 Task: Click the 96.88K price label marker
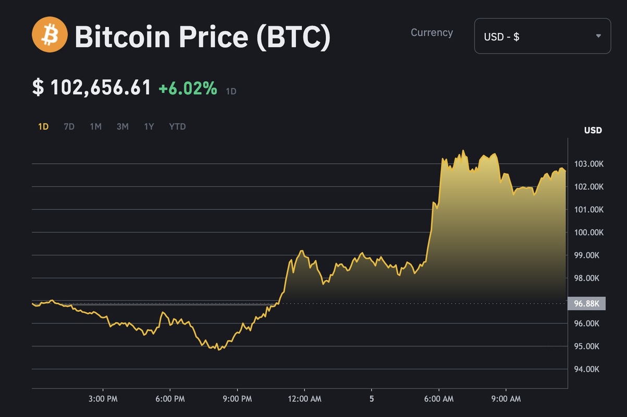pos(586,304)
